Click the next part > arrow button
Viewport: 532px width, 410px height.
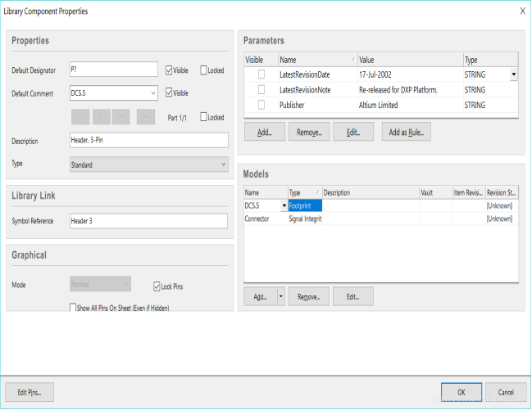(123, 117)
